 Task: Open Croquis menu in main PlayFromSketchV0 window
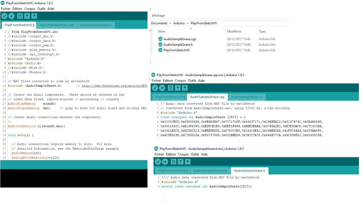[x=30, y=9]
